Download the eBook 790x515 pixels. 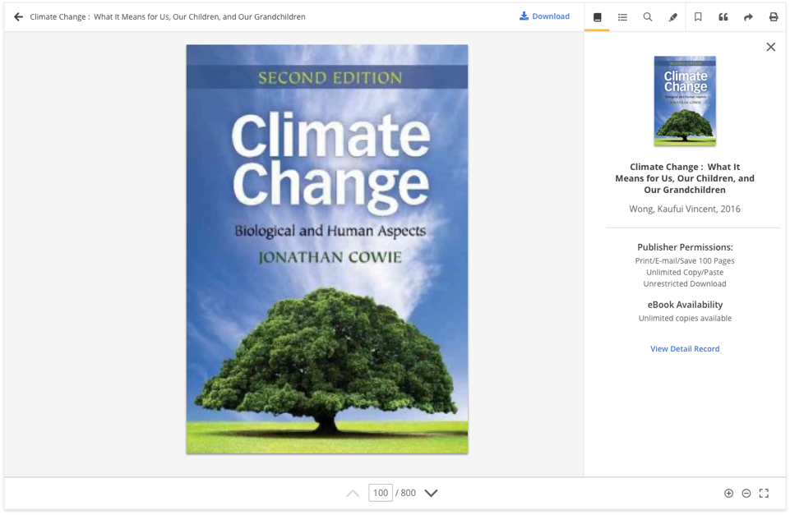click(x=544, y=16)
